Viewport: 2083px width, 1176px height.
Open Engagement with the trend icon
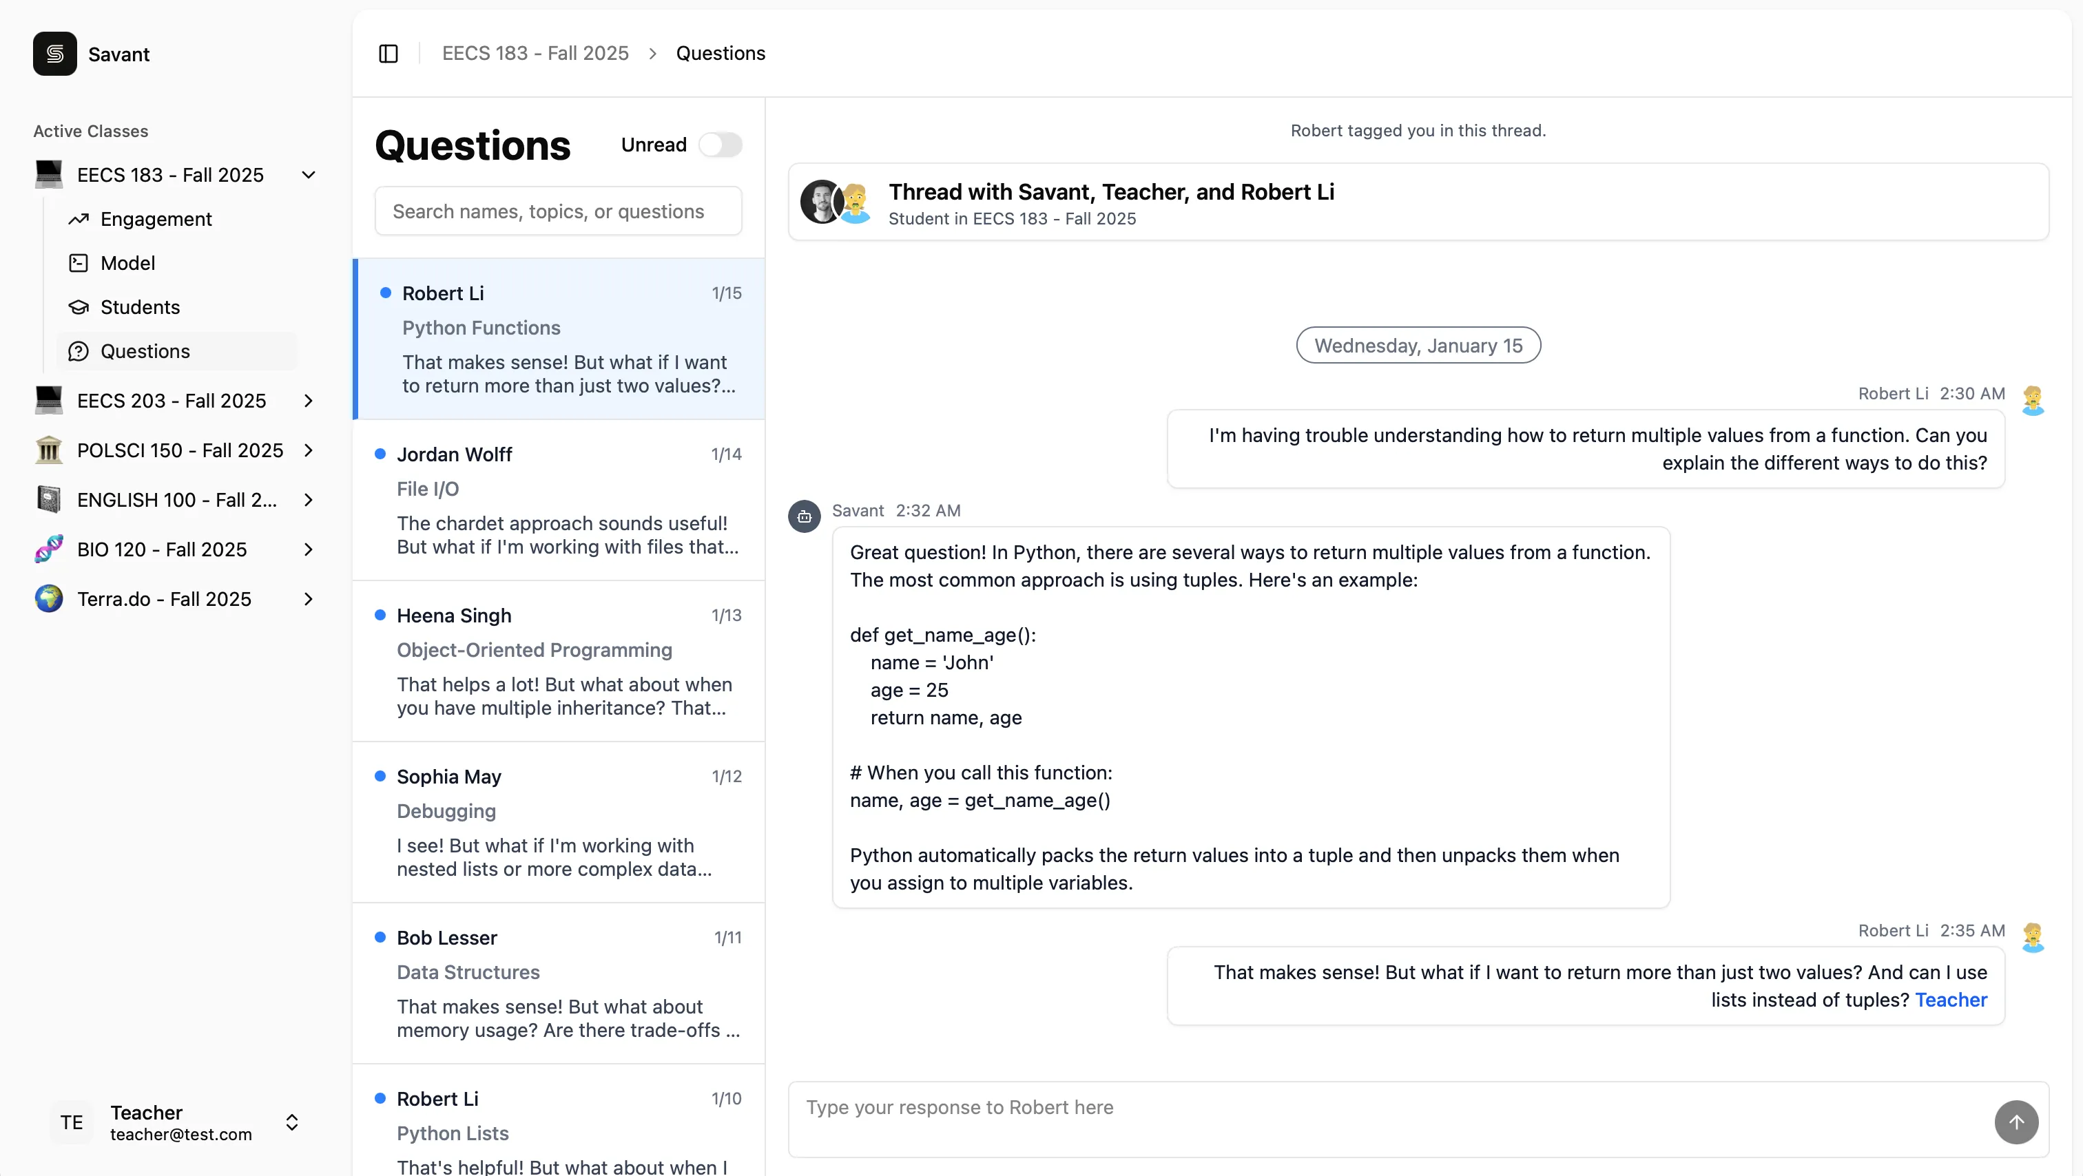[79, 219]
